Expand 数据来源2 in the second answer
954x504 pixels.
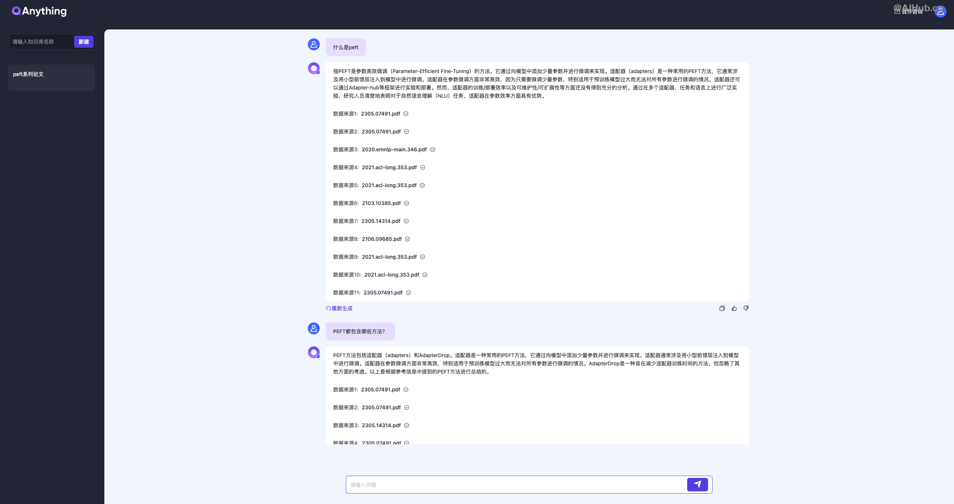(407, 407)
